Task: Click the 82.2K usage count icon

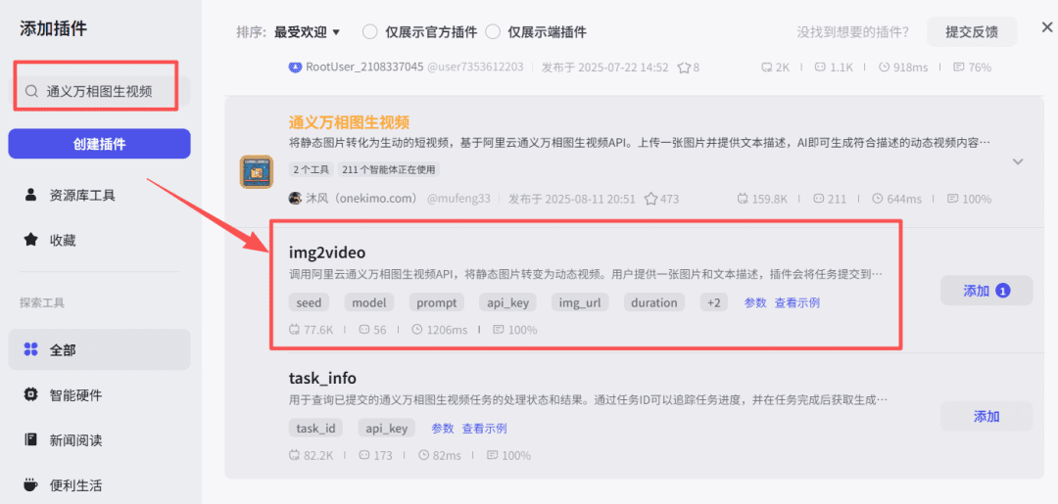Action: pos(294,455)
